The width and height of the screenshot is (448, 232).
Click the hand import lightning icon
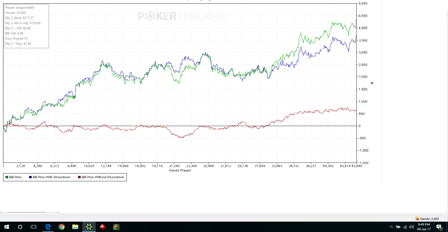pos(417,219)
